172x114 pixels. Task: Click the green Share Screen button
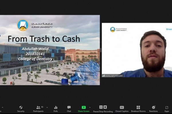point(83,109)
